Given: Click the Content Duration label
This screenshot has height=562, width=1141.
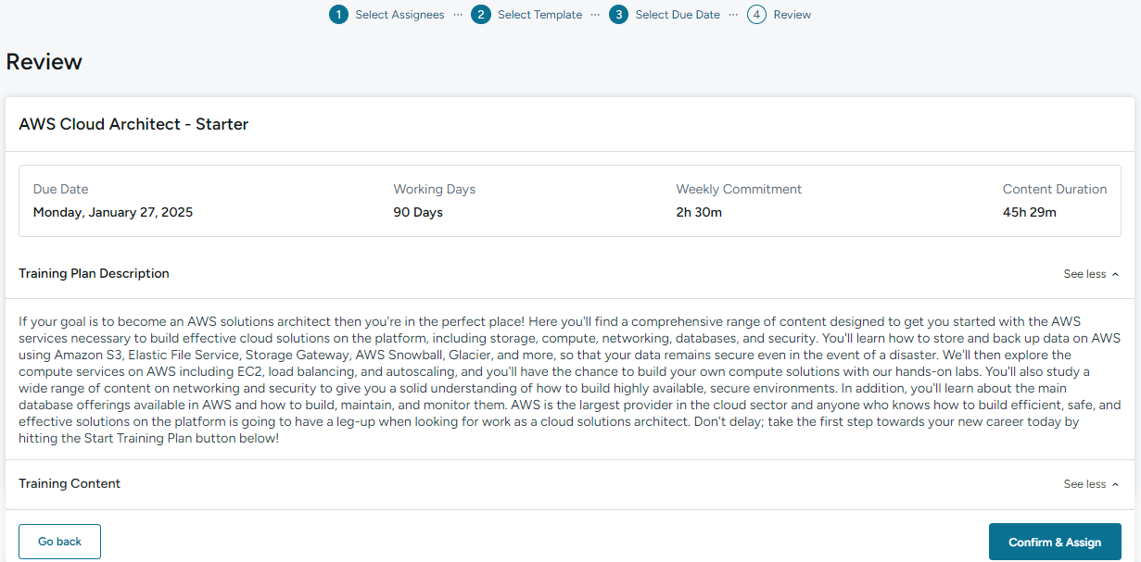Looking at the screenshot, I should coord(1055,189).
